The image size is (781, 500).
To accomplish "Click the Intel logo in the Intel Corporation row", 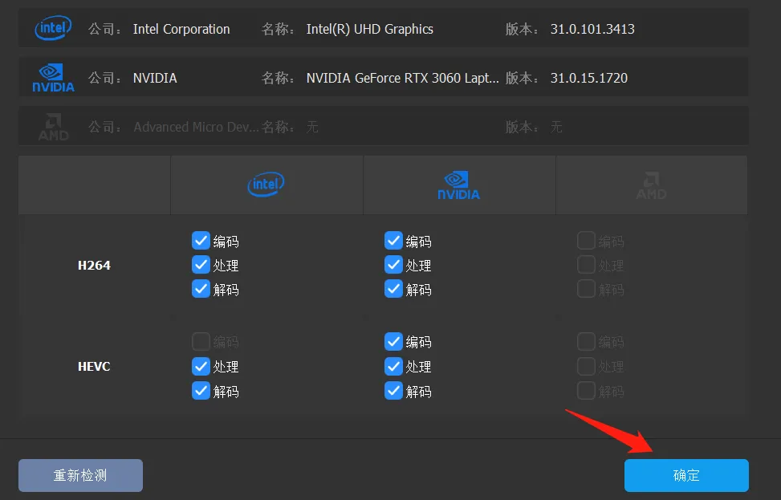I will tap(53, 28).
